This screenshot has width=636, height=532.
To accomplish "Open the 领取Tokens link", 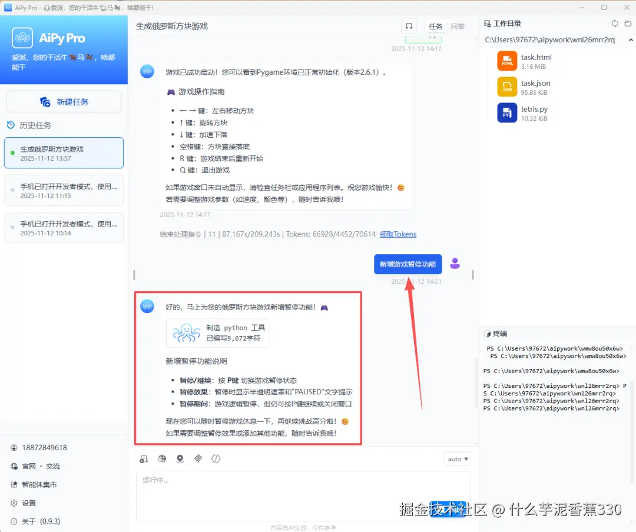I will [398, 234].
